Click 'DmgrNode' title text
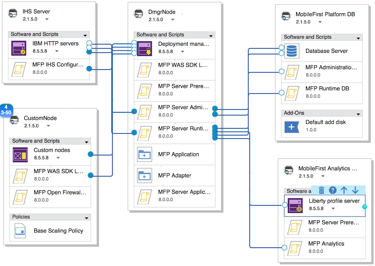The image size is (375, 266). [x=162, y=12]
